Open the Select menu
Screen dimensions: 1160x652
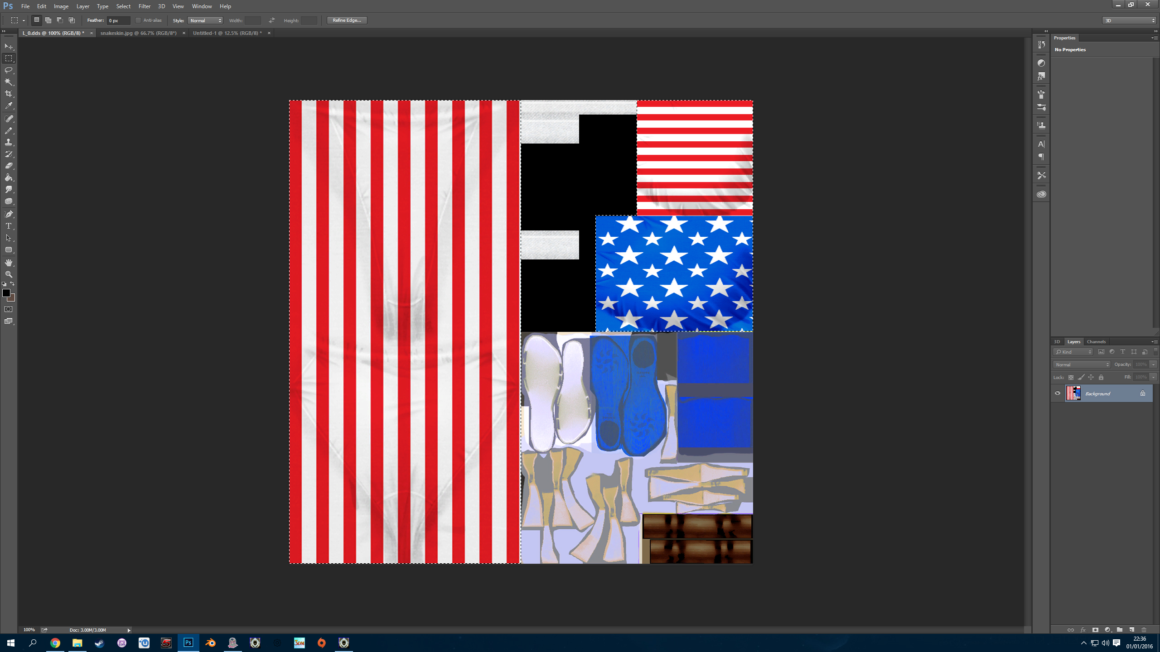click(x=123, y=6)
